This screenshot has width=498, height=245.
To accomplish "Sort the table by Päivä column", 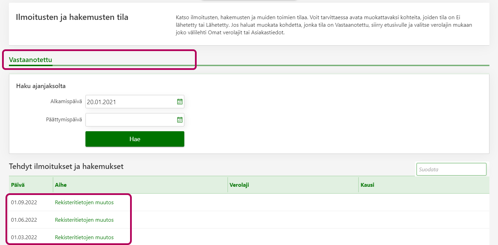I will point(18,185).
